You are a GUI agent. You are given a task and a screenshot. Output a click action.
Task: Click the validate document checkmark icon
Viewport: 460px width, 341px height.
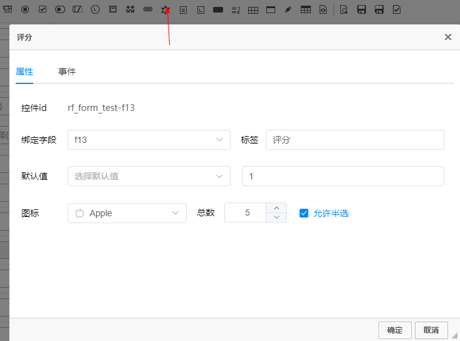tap(397, 9)
